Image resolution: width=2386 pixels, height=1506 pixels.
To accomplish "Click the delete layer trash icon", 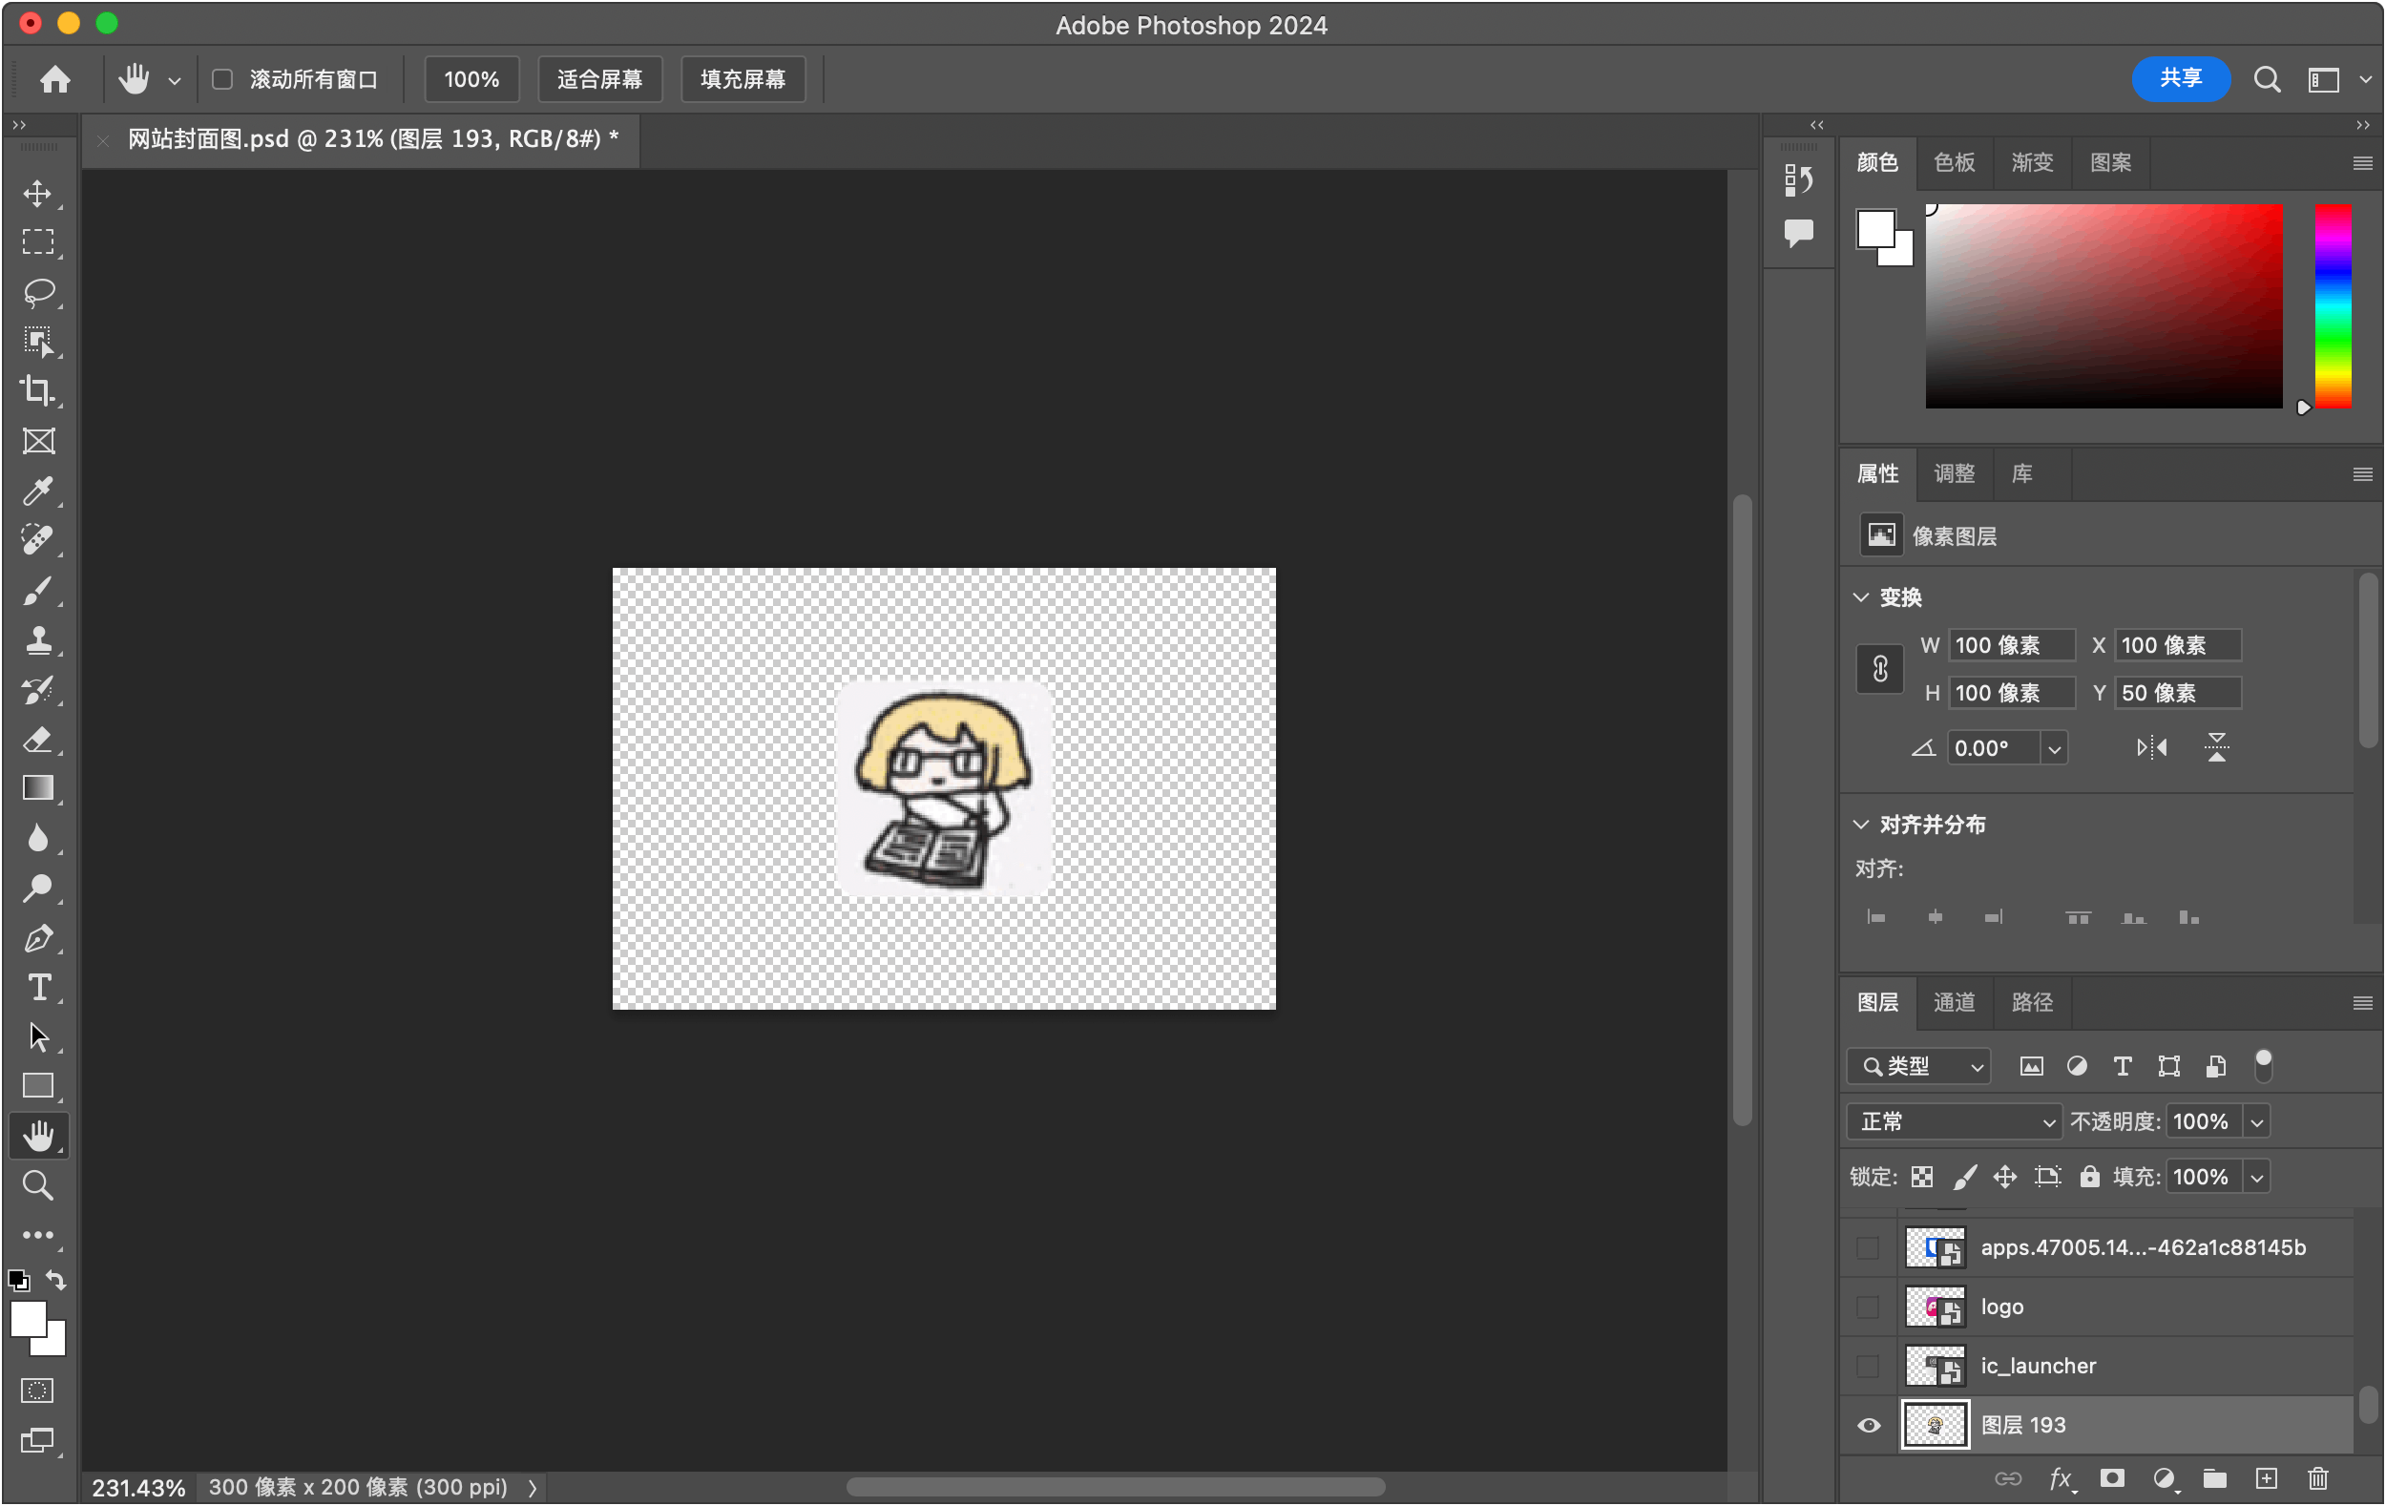I will pos(2316,1479).
